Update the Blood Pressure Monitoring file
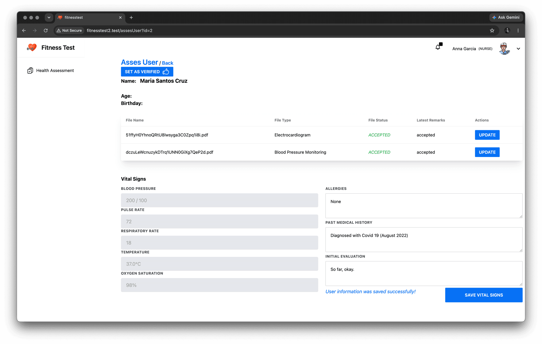This screenshot has width=542, height=344. [x=487, y=152]
